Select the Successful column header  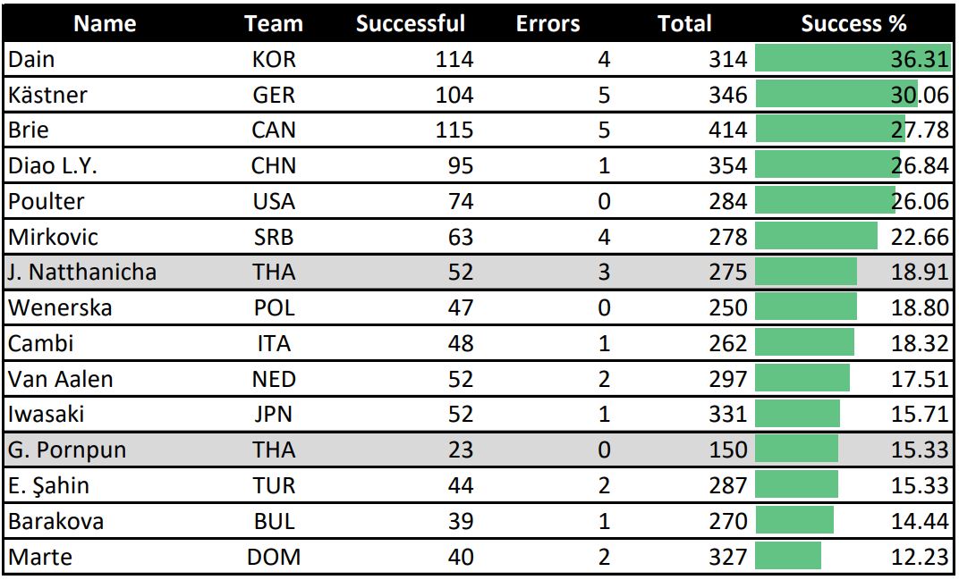(411, 23)
